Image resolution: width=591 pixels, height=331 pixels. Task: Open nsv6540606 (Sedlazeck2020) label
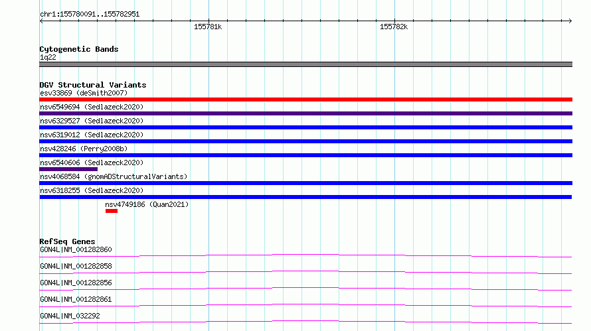tap(92, 163)
